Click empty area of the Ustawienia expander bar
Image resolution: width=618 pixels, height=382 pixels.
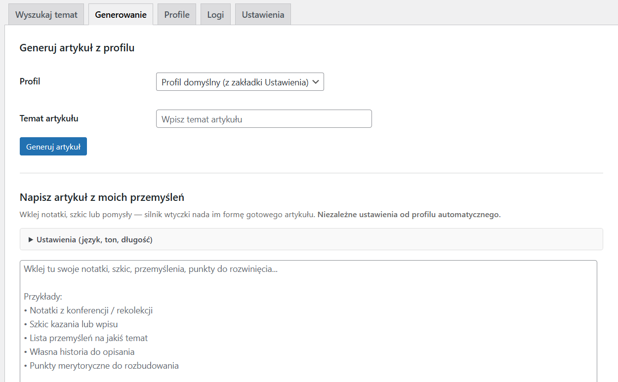tap(375, 239)
